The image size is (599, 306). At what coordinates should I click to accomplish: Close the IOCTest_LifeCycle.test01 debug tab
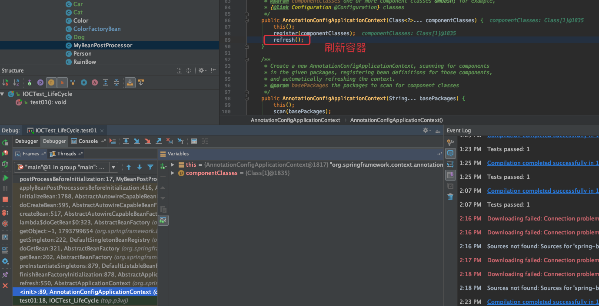[x=102, y=131]
